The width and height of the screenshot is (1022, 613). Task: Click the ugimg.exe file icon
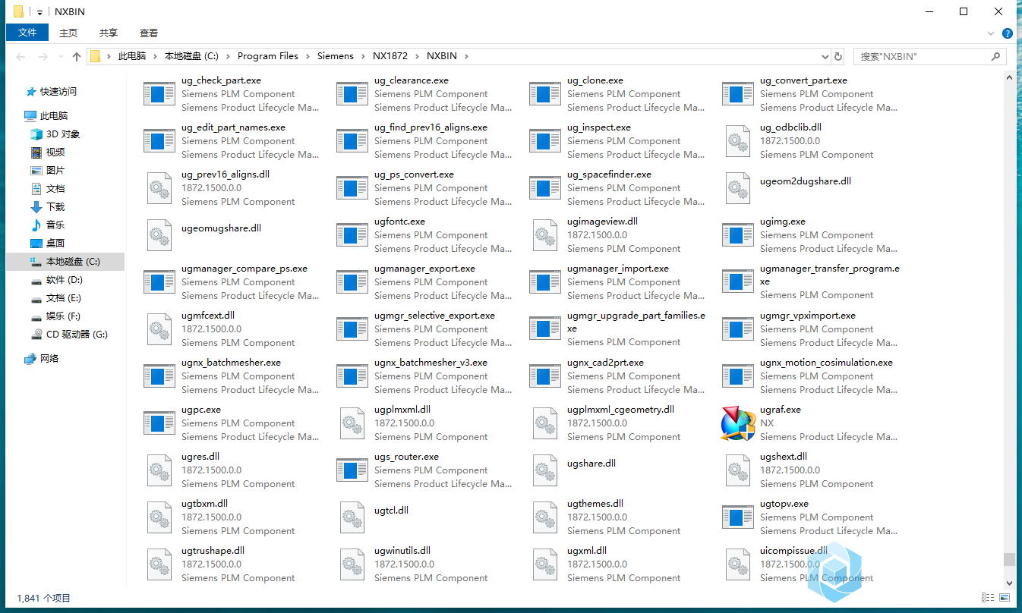[x=738, y=235]
